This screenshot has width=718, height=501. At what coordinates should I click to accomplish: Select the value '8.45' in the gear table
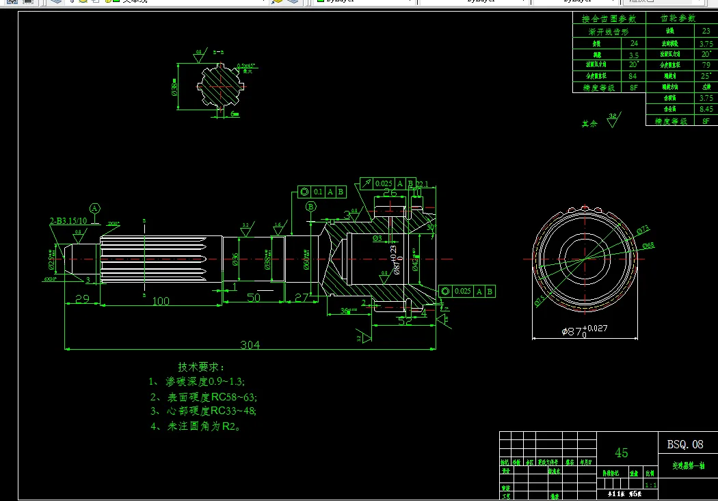706,109
